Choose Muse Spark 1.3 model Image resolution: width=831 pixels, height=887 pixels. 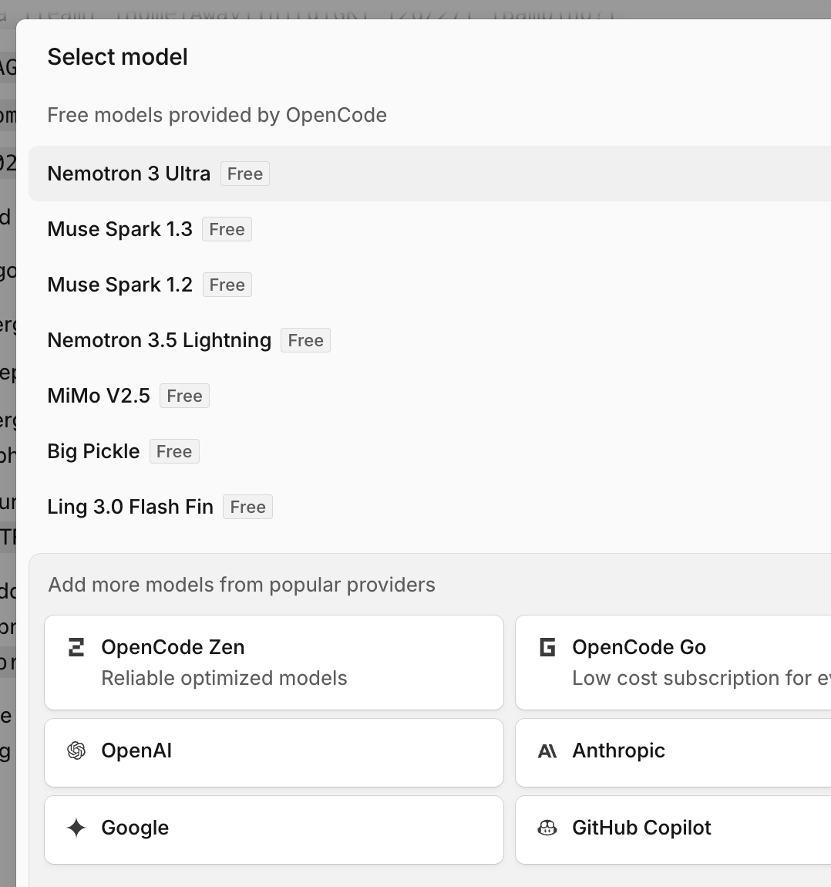(x=429, y=229)
